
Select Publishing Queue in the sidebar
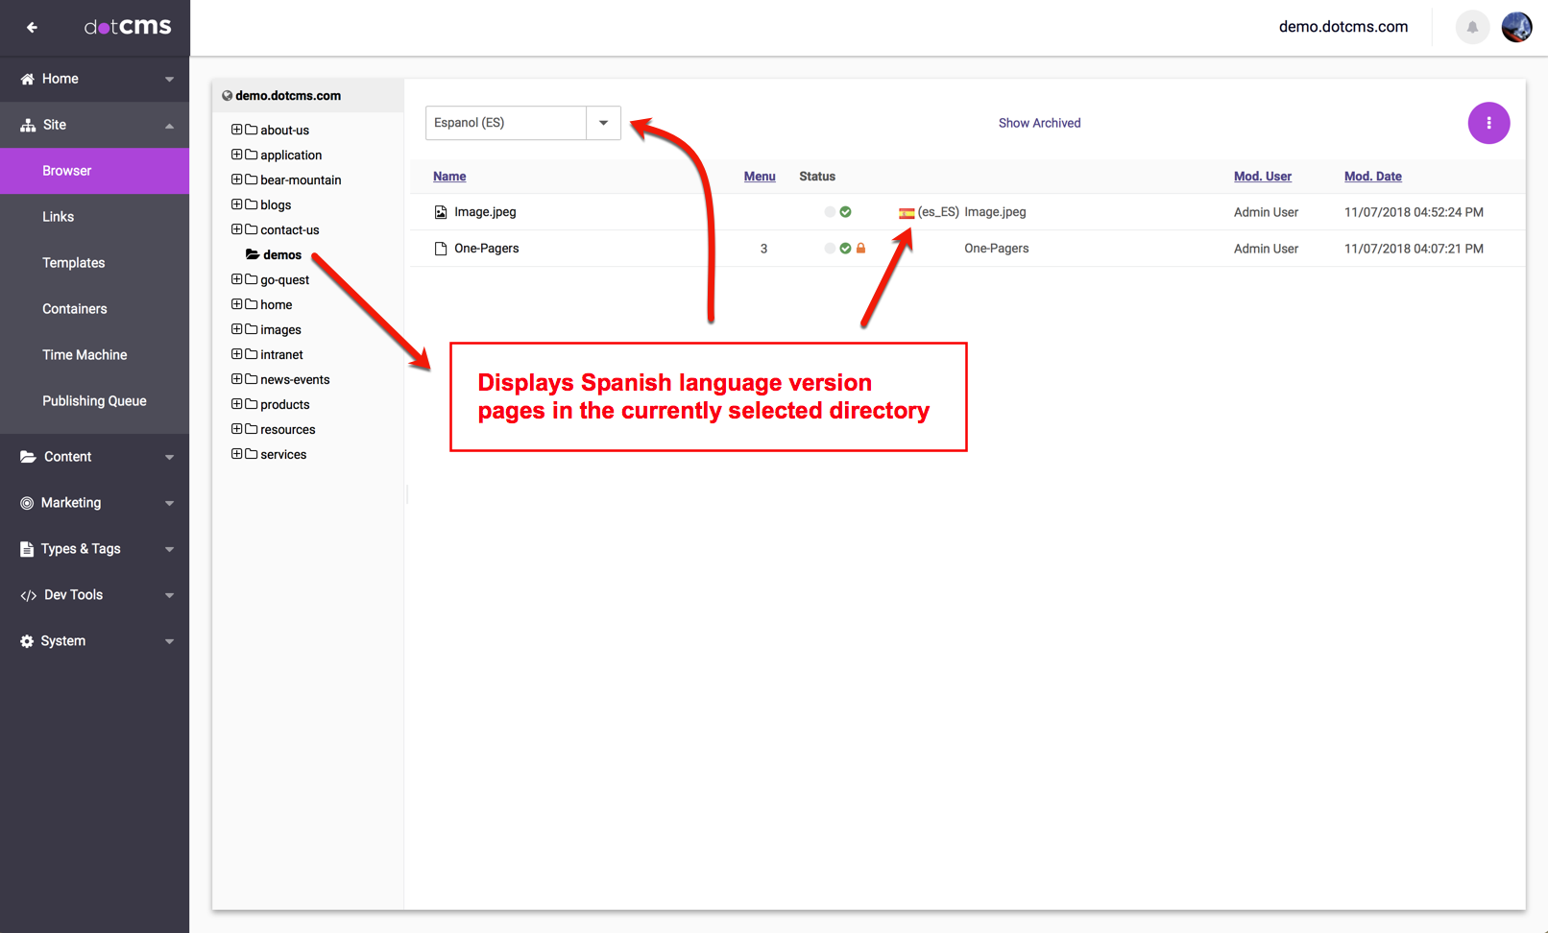[94, 401]
